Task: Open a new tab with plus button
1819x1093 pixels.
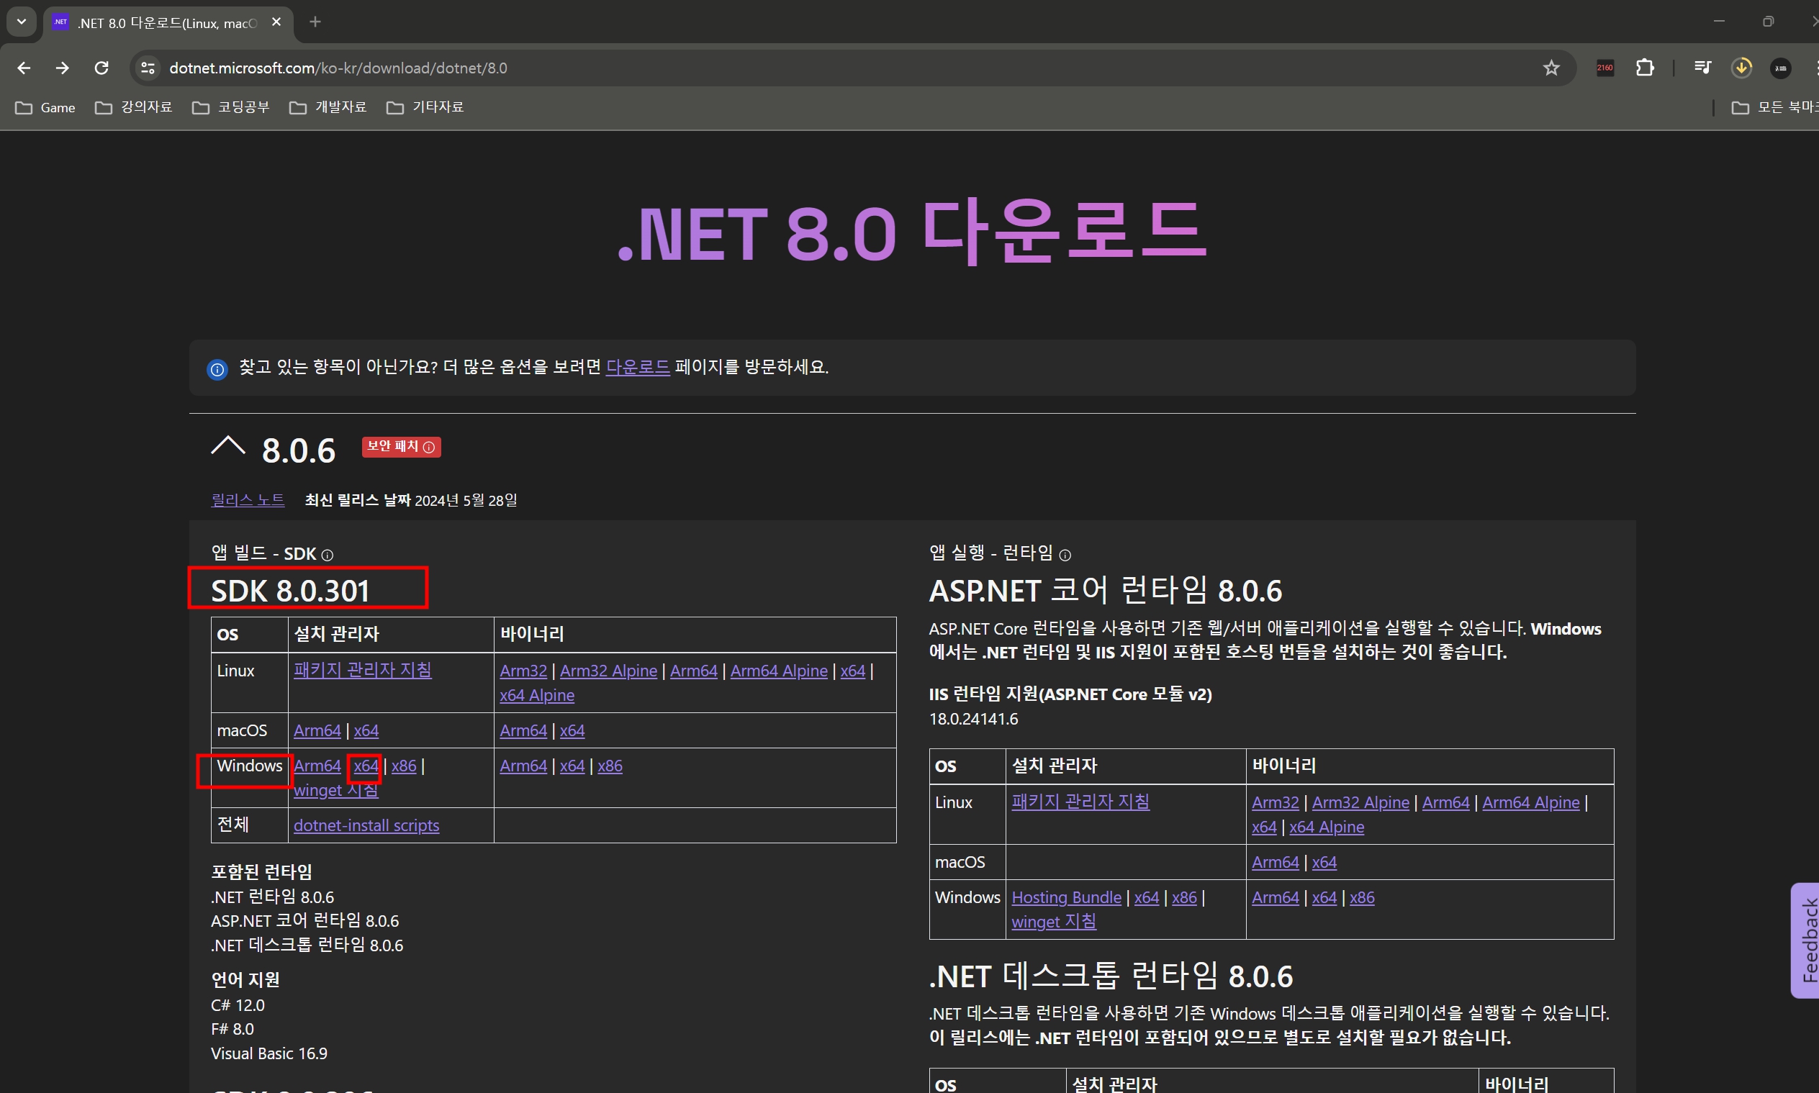Action: pyautogui.click(x=315, y=22)
